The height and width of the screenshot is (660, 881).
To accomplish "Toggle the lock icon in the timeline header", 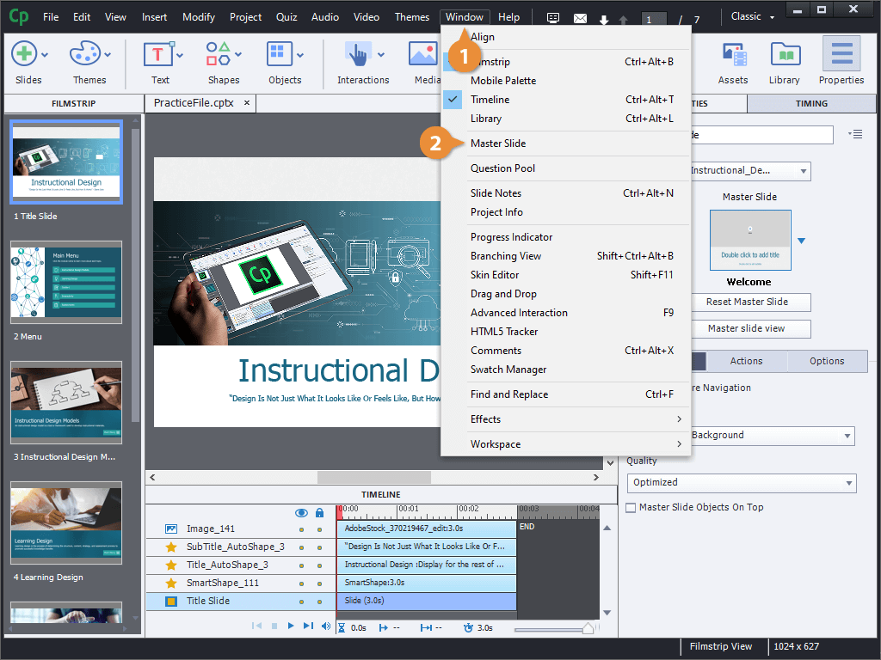I will [317, 511].
